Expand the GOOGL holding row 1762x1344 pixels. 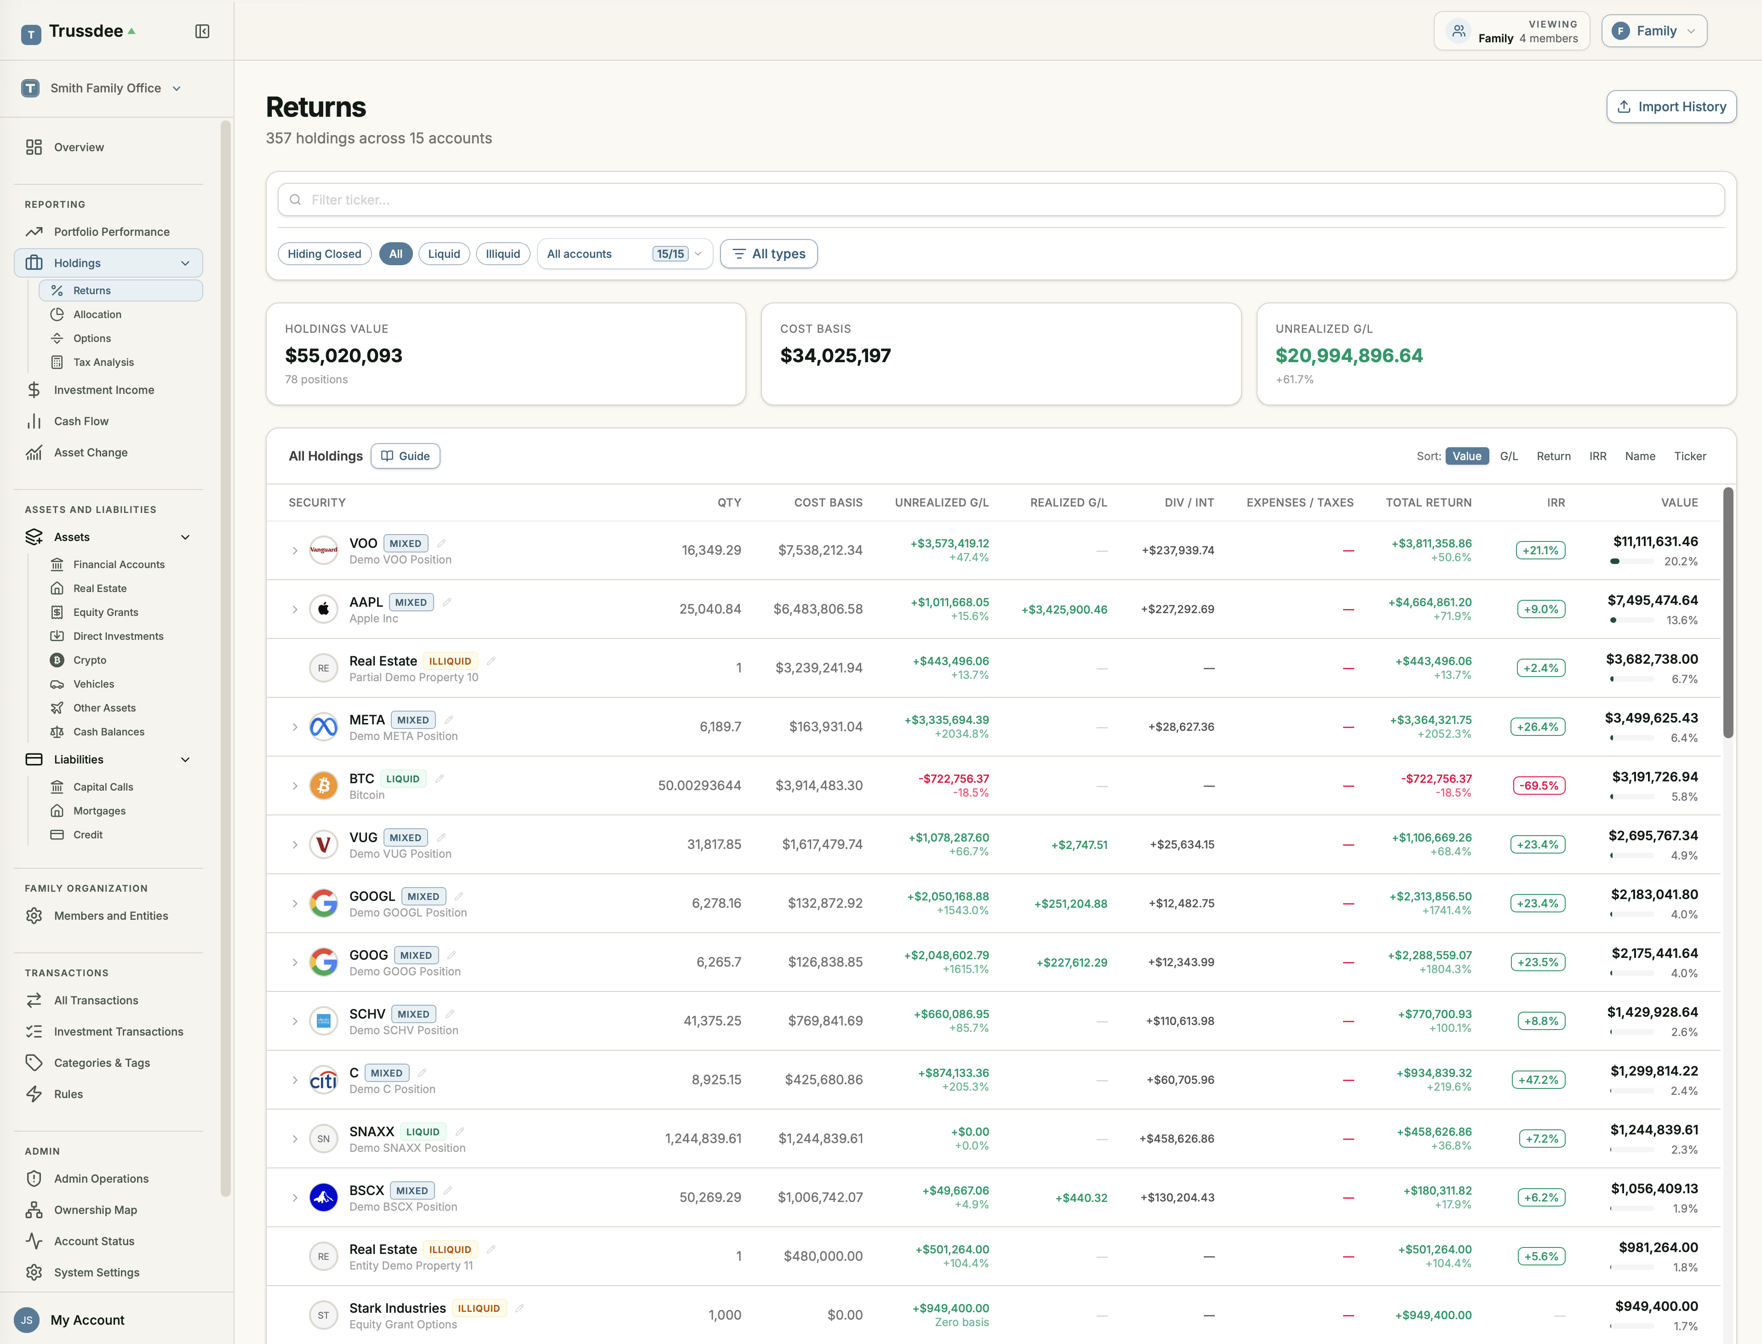click(294, 903)
